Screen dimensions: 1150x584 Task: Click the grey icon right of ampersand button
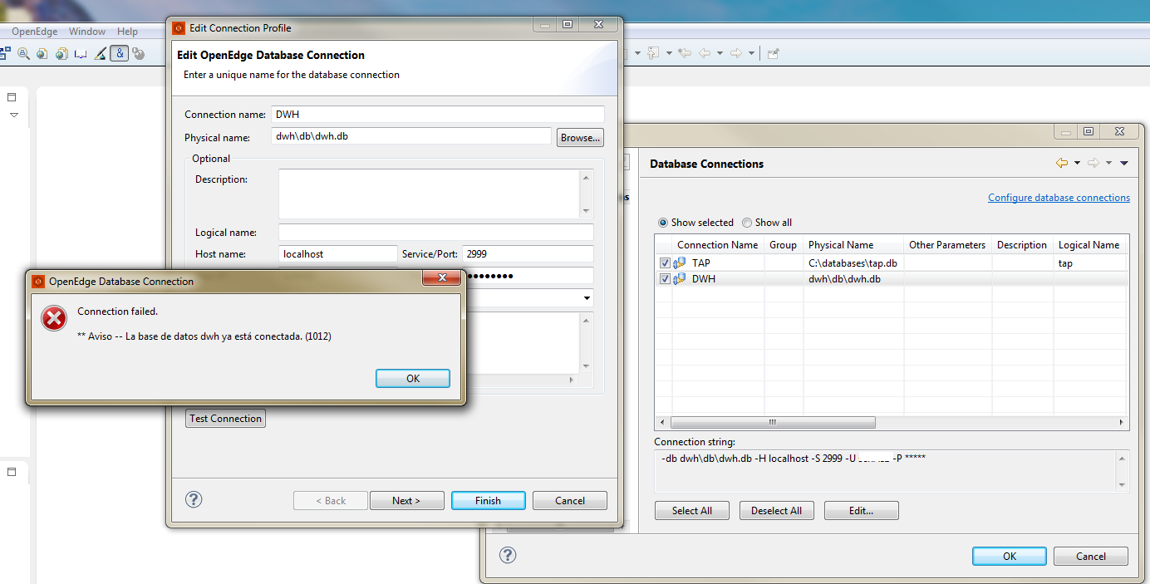[x=139, y=54]
